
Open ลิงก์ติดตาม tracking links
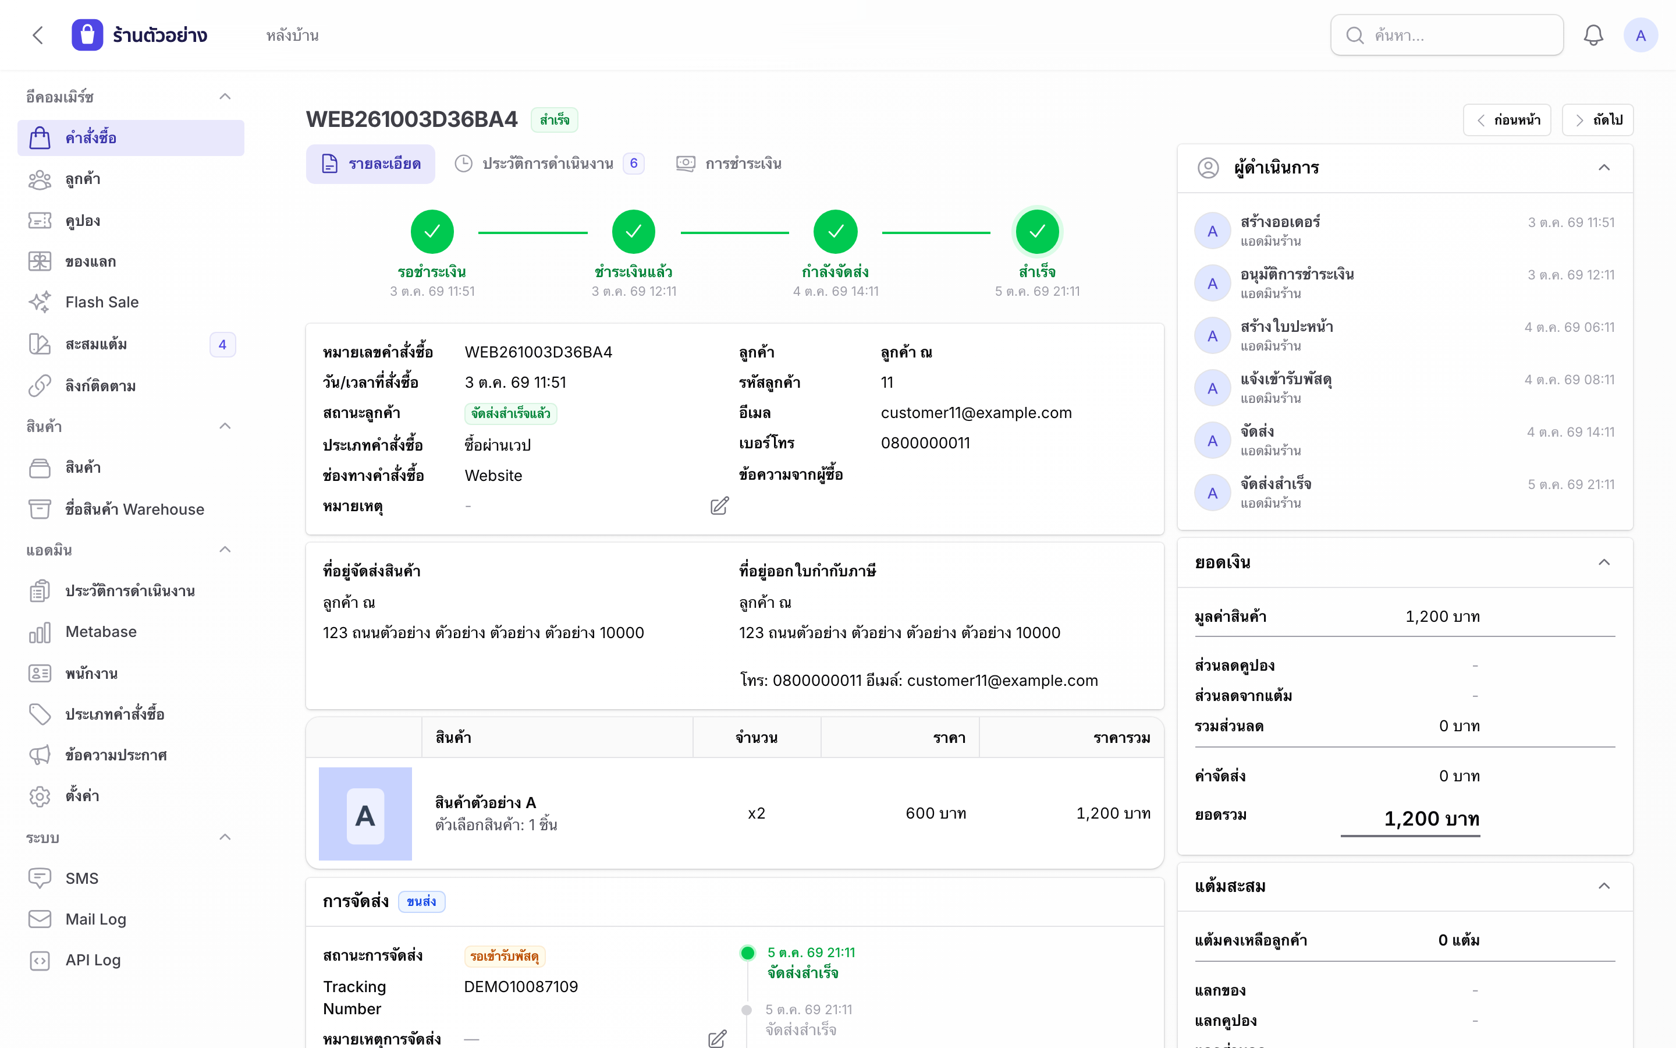(131, 385)
